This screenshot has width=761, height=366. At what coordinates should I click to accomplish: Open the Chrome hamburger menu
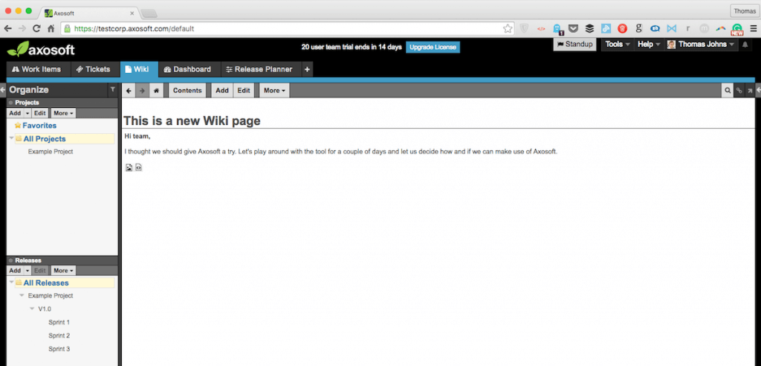pos(754,29)
